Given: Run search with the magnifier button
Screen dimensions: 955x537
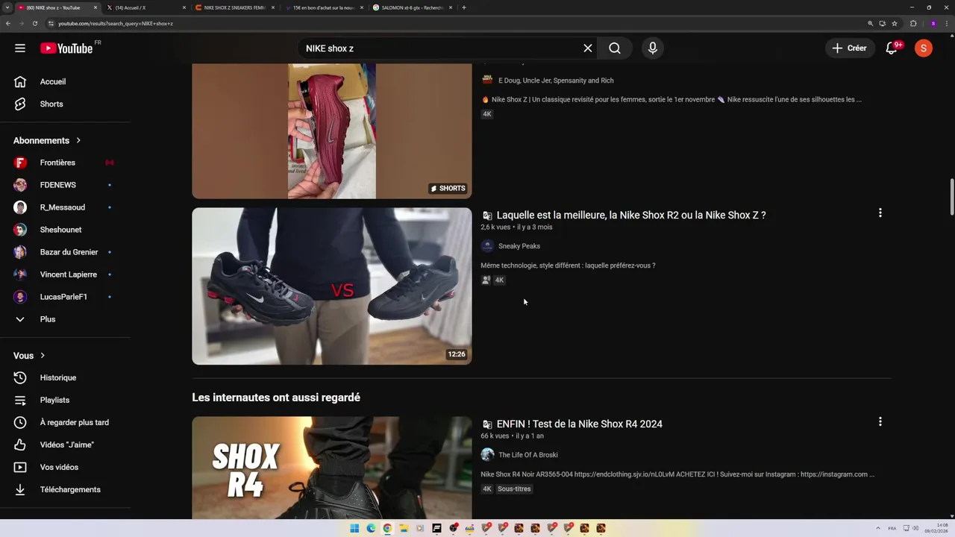Looking at the screenshot, I should (615, 48).
